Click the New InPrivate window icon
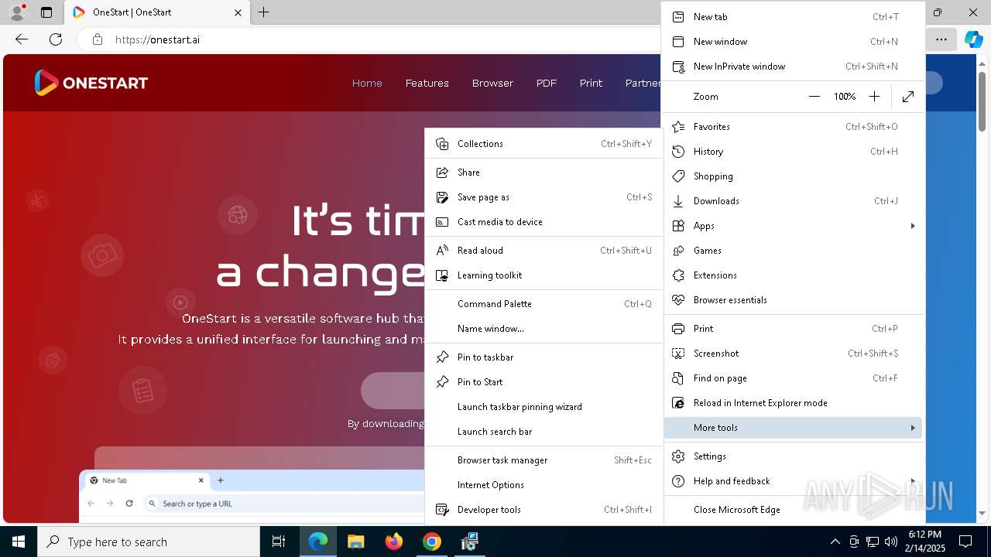This screenshot has width=991, height=557. tap(678, 67)
